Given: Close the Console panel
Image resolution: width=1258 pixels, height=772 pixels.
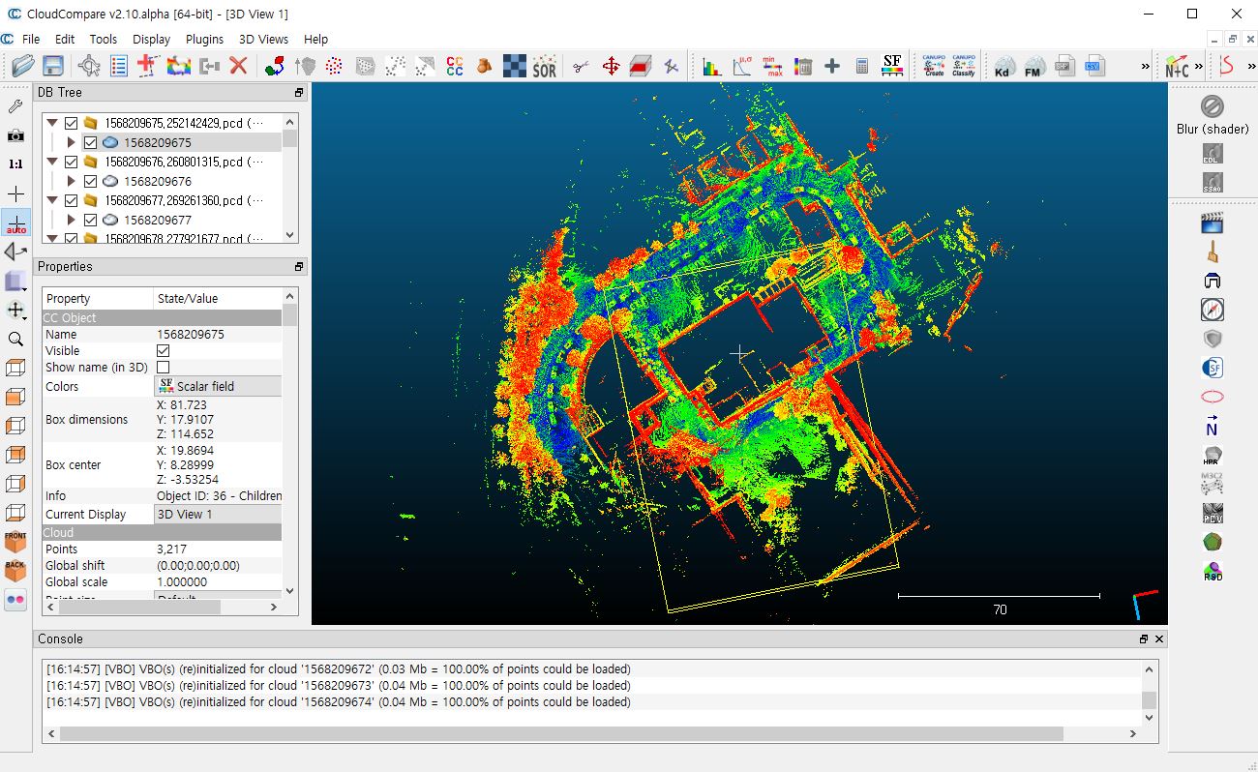Looking at the screenshot, I should pyautogui.click(x=1159, y=638).
